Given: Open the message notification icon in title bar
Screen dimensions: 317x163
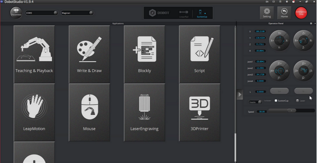Looking at the screenshot, I should [274, 2].
